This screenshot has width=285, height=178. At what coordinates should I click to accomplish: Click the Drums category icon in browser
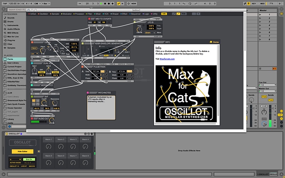pyautogui.click(x=5, y=21)
